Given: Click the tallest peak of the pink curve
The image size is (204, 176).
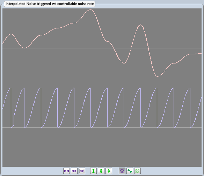Looking at the screenshot, I should 90,10.
